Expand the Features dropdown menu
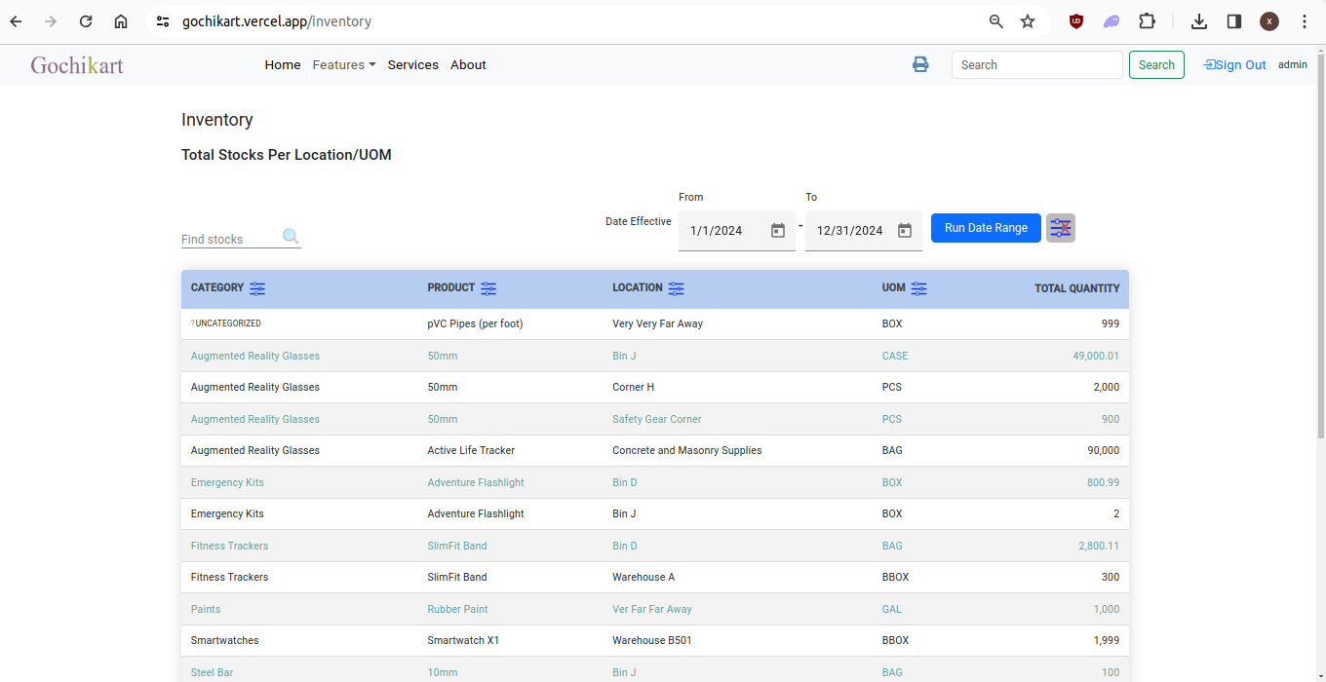 click(344, 65)
